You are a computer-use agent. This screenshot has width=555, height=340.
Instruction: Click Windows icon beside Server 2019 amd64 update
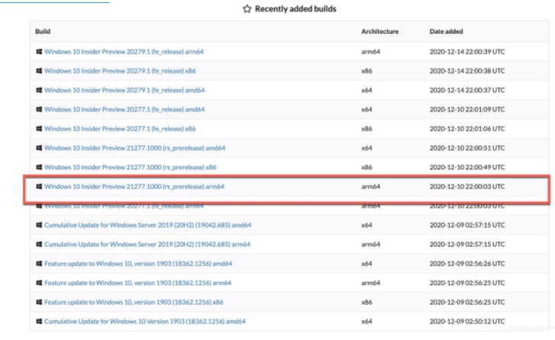(39, 225)
